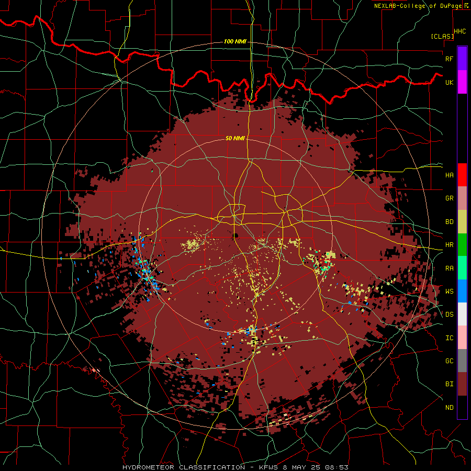Click the UK legend label
The height and width of the screenshot is (471, 471).
449,82
